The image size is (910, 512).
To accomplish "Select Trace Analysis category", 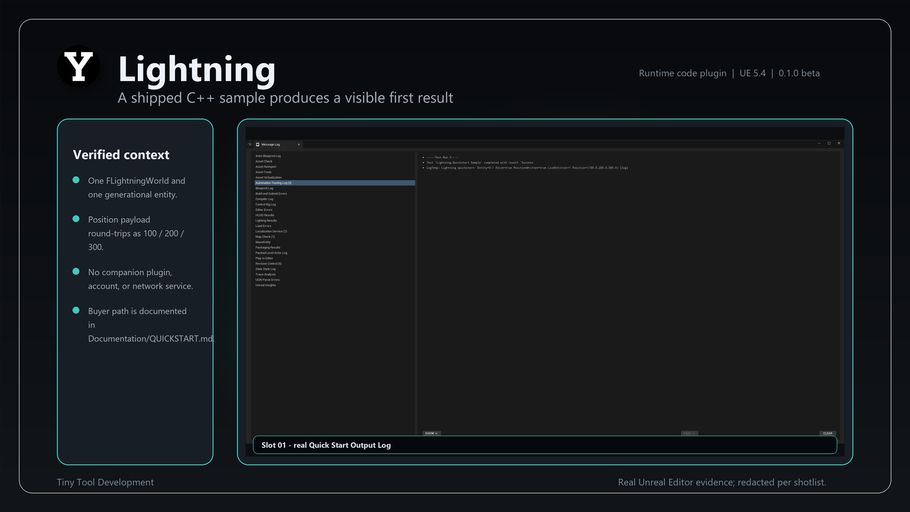I will 335,274.
